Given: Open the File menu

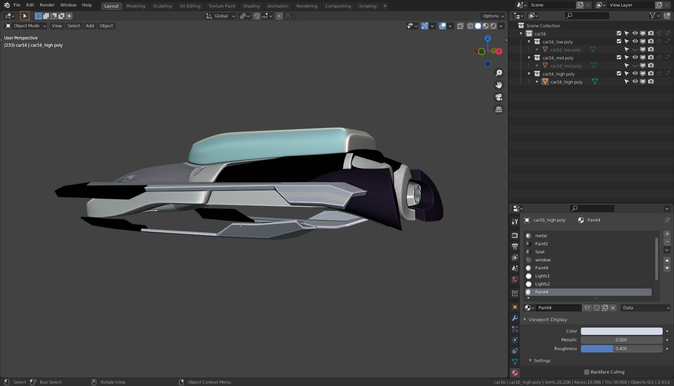Looking at the screenshot, I should point(17,5).
